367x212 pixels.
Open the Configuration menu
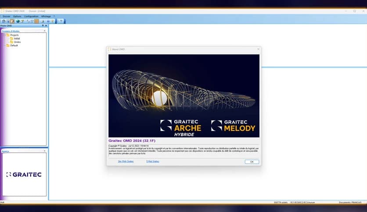pyautogui.click(x=31, y=16)
